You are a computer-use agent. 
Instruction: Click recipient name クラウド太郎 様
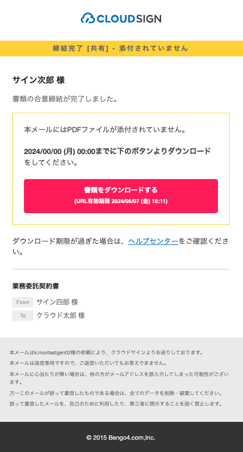[61, 316]
